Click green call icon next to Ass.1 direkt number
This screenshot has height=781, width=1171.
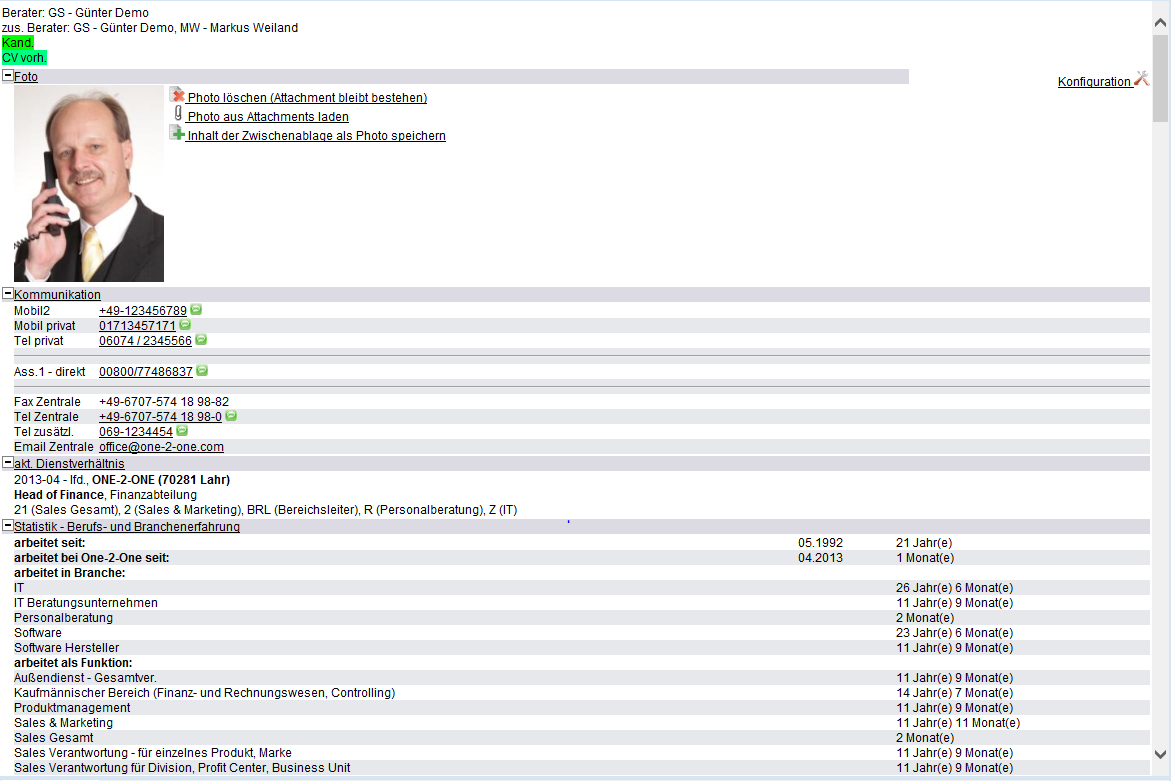pyautogui.click(x=202, y=371)
